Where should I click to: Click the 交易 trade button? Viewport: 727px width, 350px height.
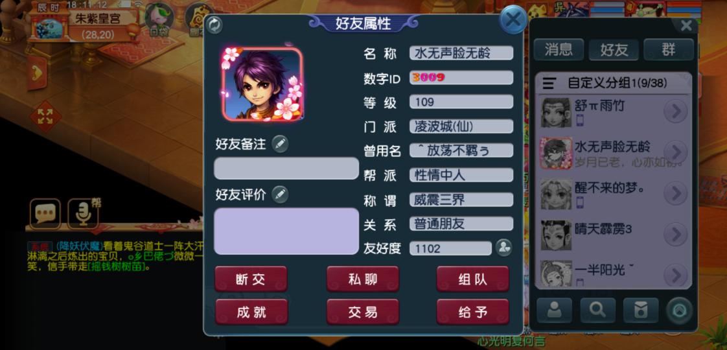click(x=363, y=312)
